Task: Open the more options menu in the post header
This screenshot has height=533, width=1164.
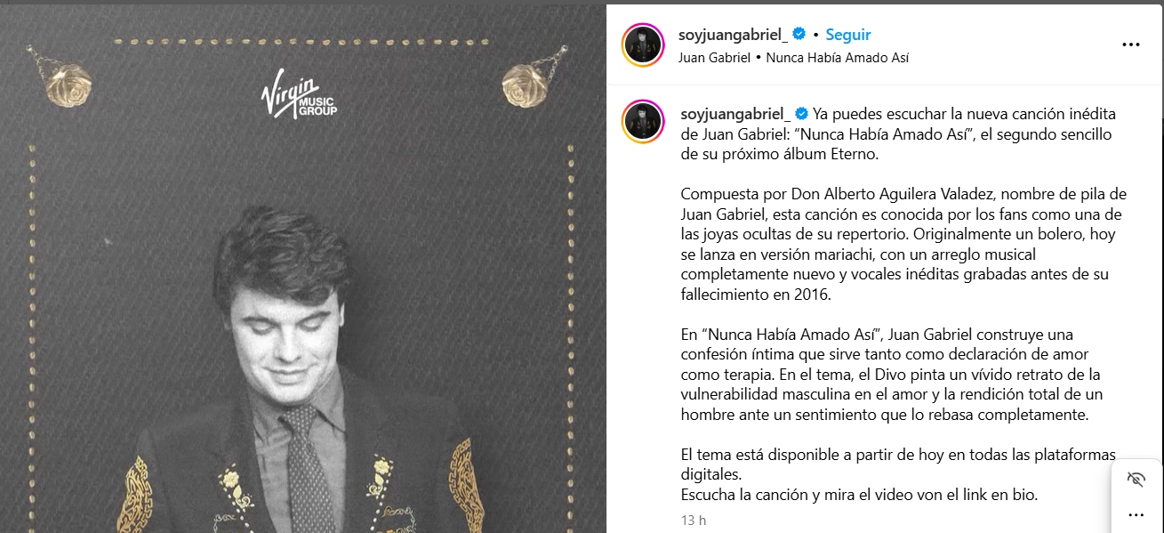Action: [1130, 45]
